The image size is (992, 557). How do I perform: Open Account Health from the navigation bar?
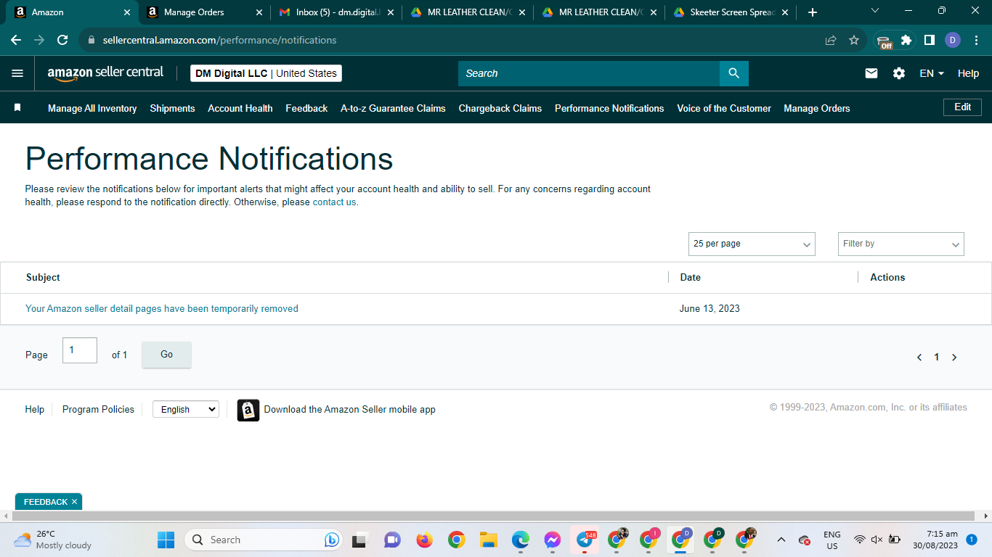coord(240,108)
